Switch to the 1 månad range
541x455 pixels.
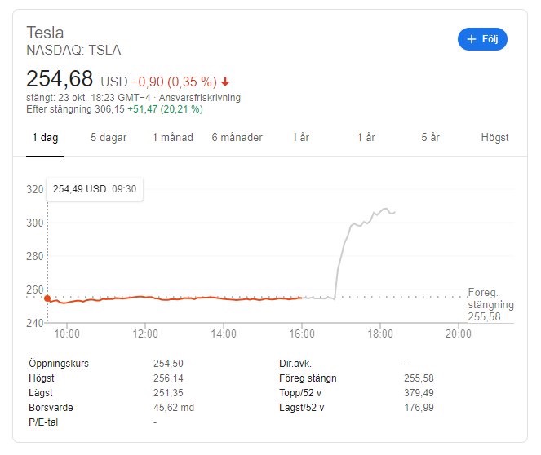click(x=172, y=138)
